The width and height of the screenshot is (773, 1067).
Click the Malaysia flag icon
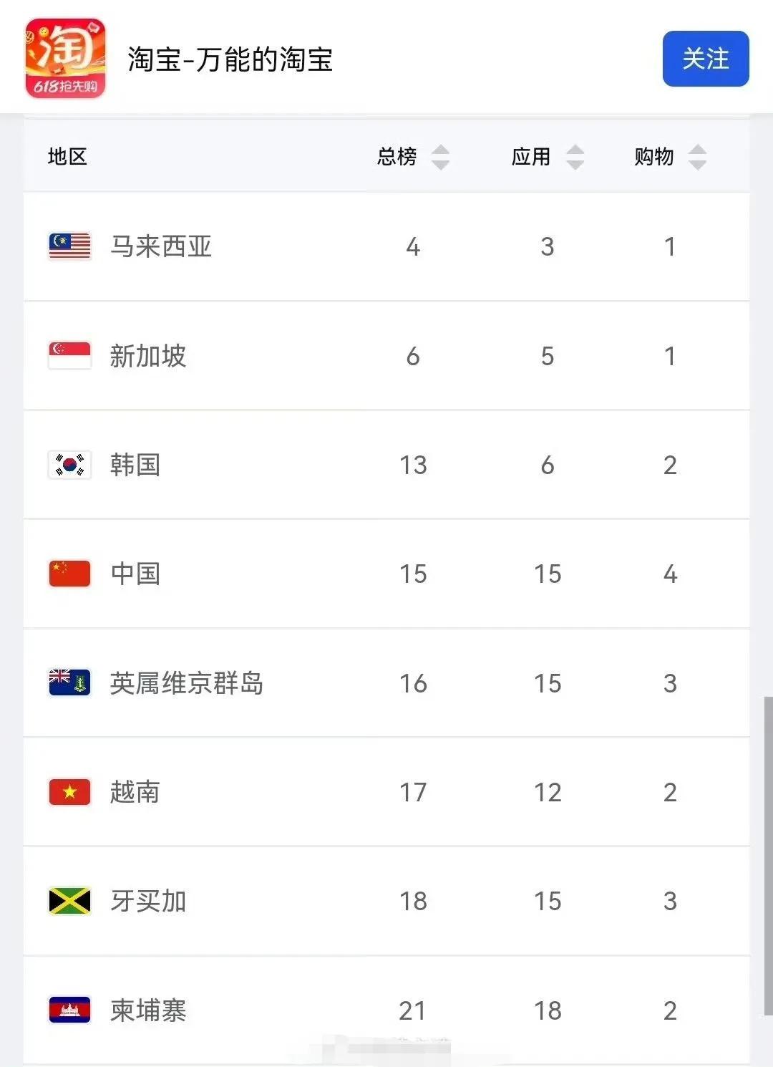coord(69,246)
